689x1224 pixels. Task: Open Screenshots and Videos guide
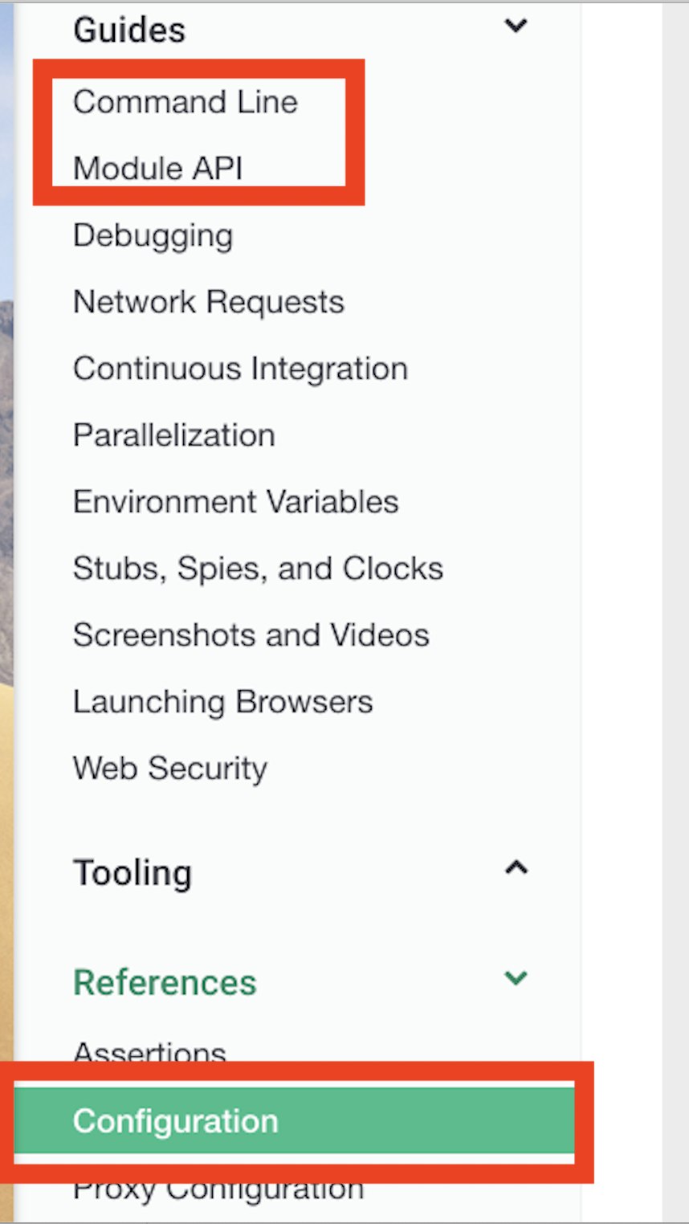point(251,635)
